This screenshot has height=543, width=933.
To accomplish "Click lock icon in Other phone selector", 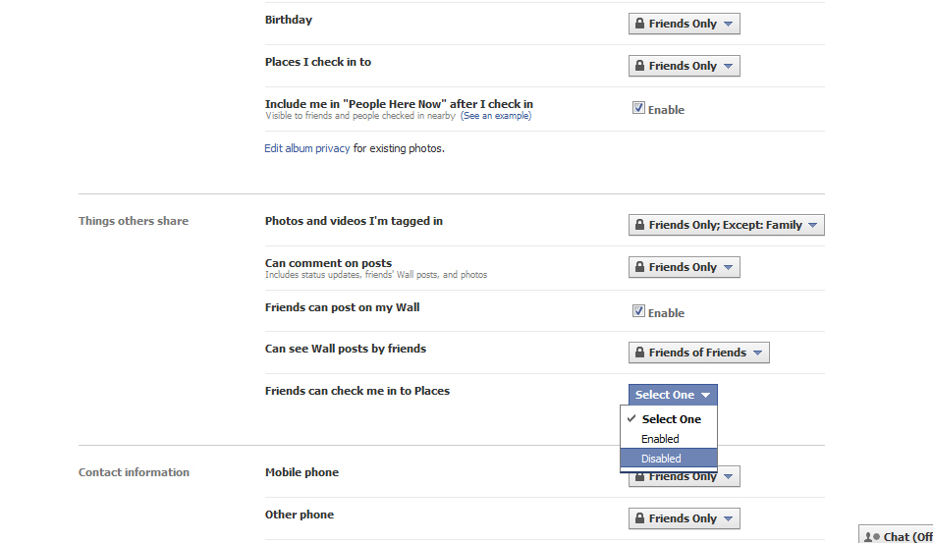I will pos(639,517).
